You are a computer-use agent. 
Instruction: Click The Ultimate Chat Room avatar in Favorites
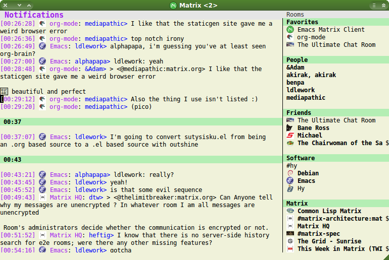(x=290, y=45)
